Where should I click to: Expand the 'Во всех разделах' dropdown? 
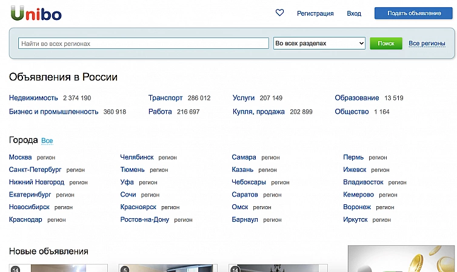coord(319,44)
